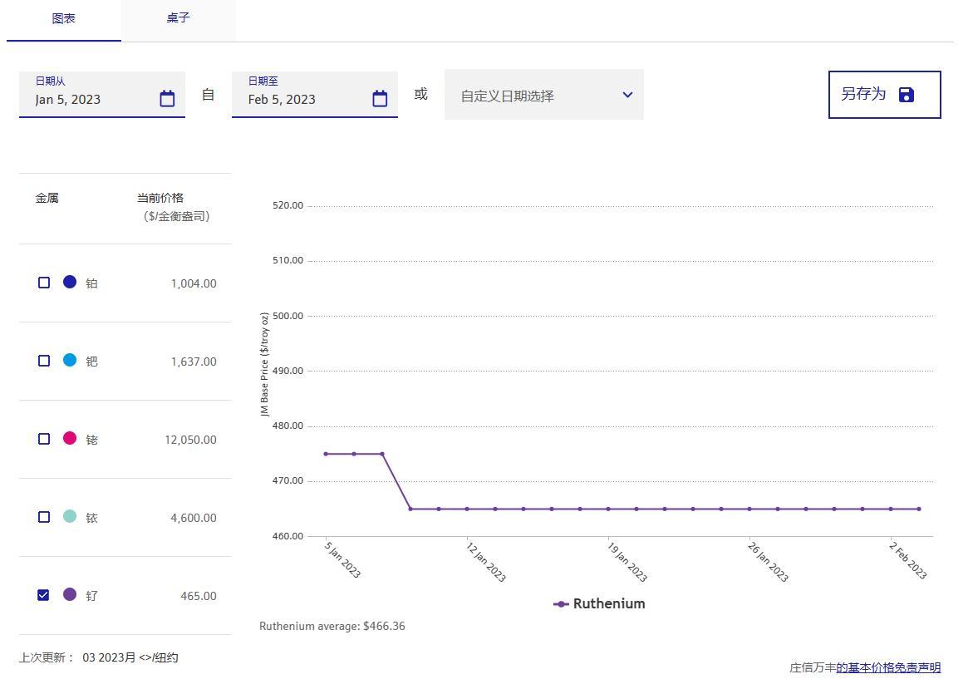This screenshot has width=973, height=684.
Task: Uncheck the 钌 ruthenium checkbox
Action: tap(44, 595)
